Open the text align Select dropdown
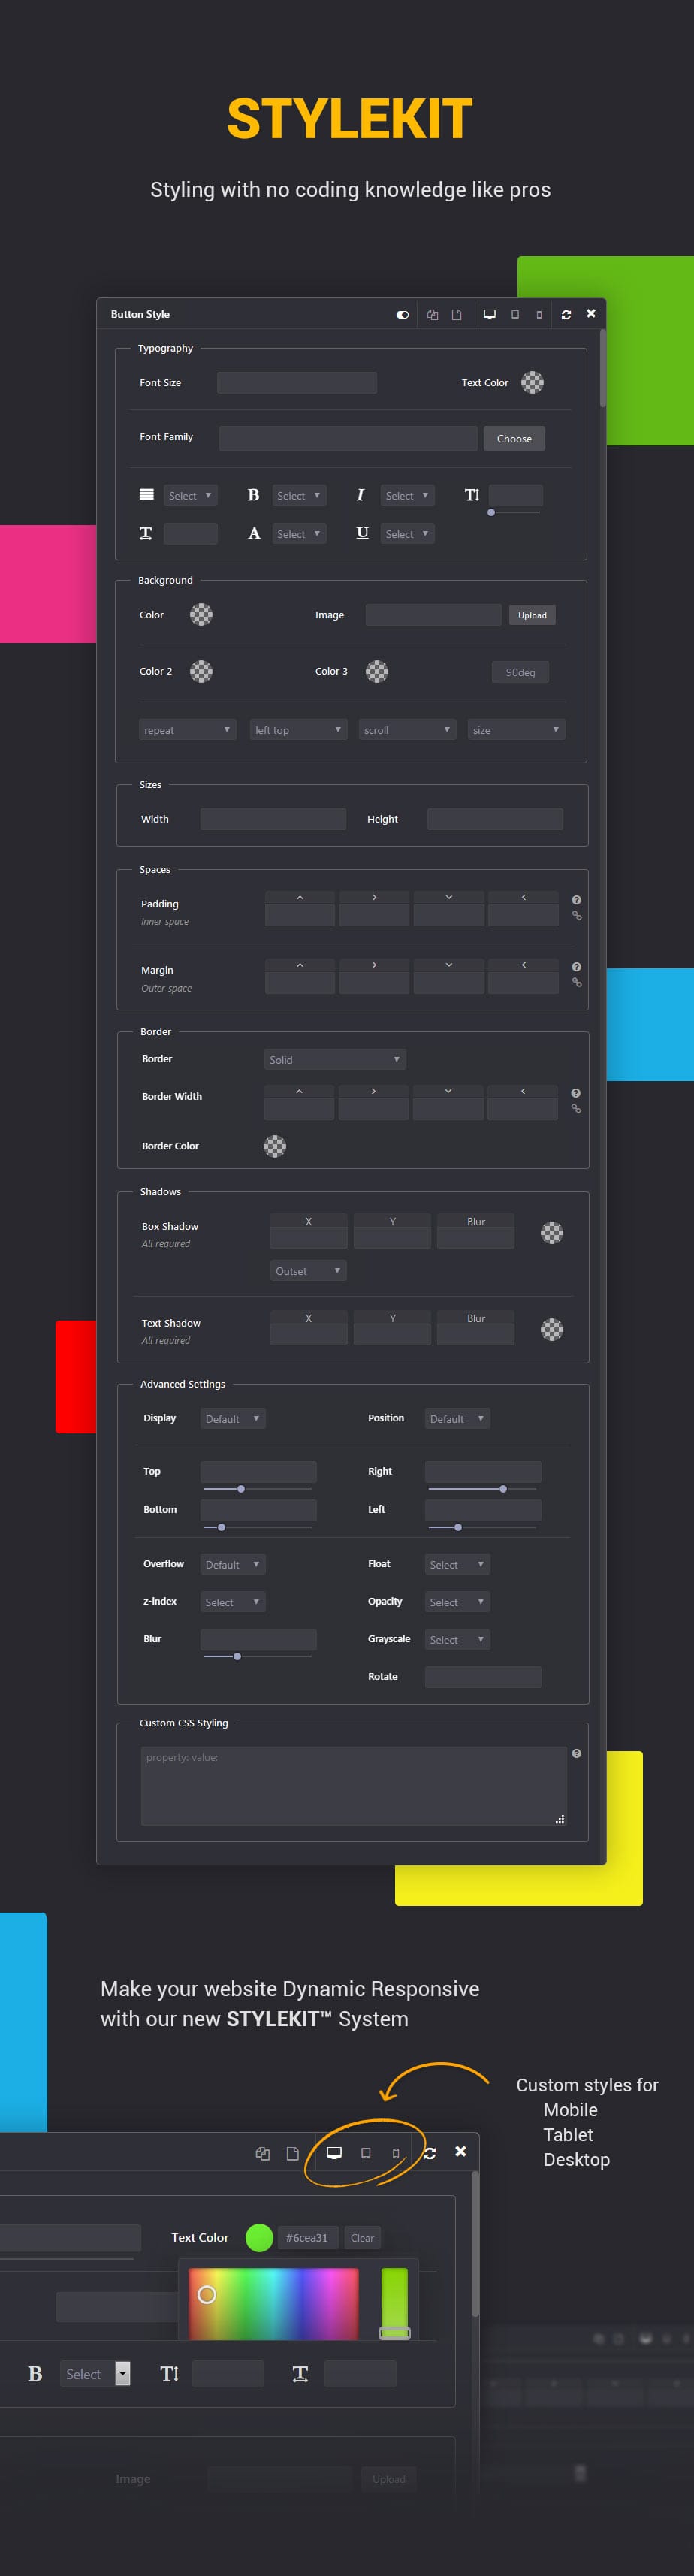 (190, 495)
